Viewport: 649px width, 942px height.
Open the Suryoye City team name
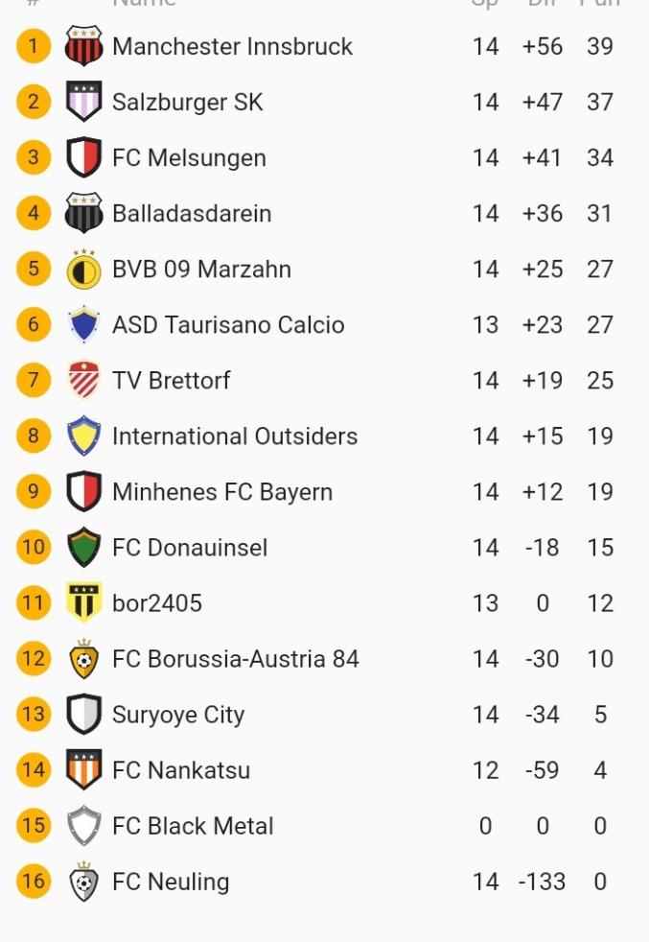pyautogui.click(x=178, y=715)
